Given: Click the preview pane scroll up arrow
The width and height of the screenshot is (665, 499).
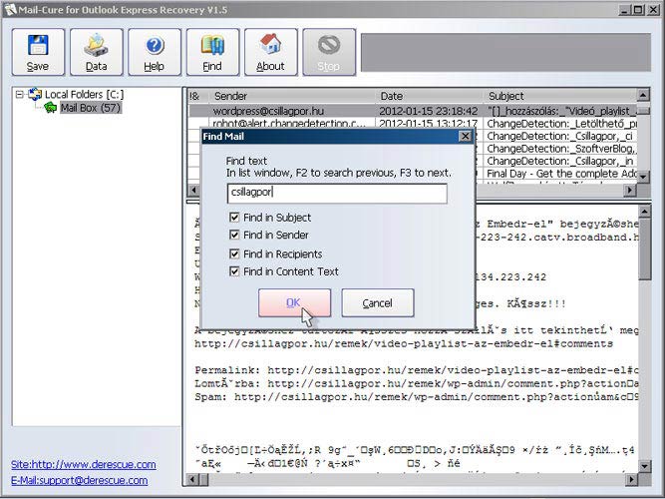Looking at the screenshot, I should pyautogui.click(x=645, y=211).
